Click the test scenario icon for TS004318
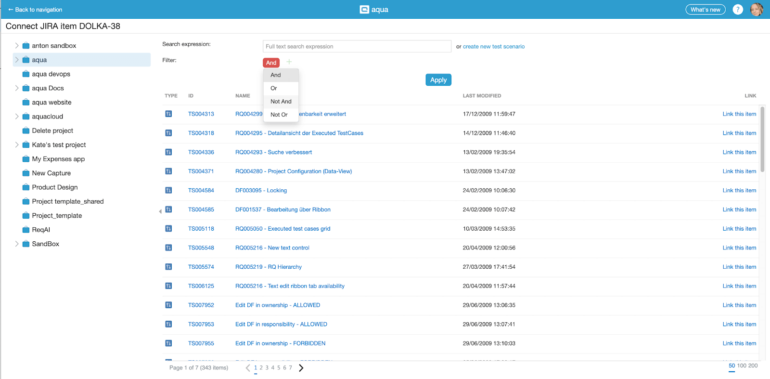This screenshot has height=379, width=770. 168,133
